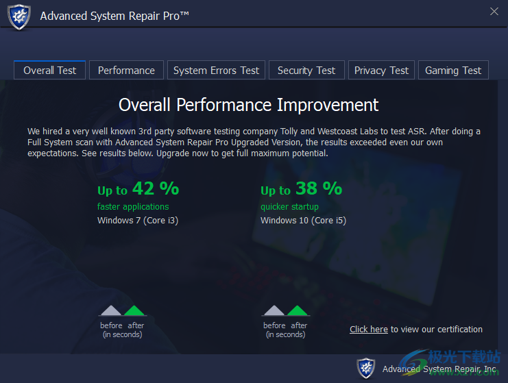Image resolution: width=508 pixels, height=383 pixels.
Task: Click 'Windows 7 (Core i3)' text
Action: point(138,221)
